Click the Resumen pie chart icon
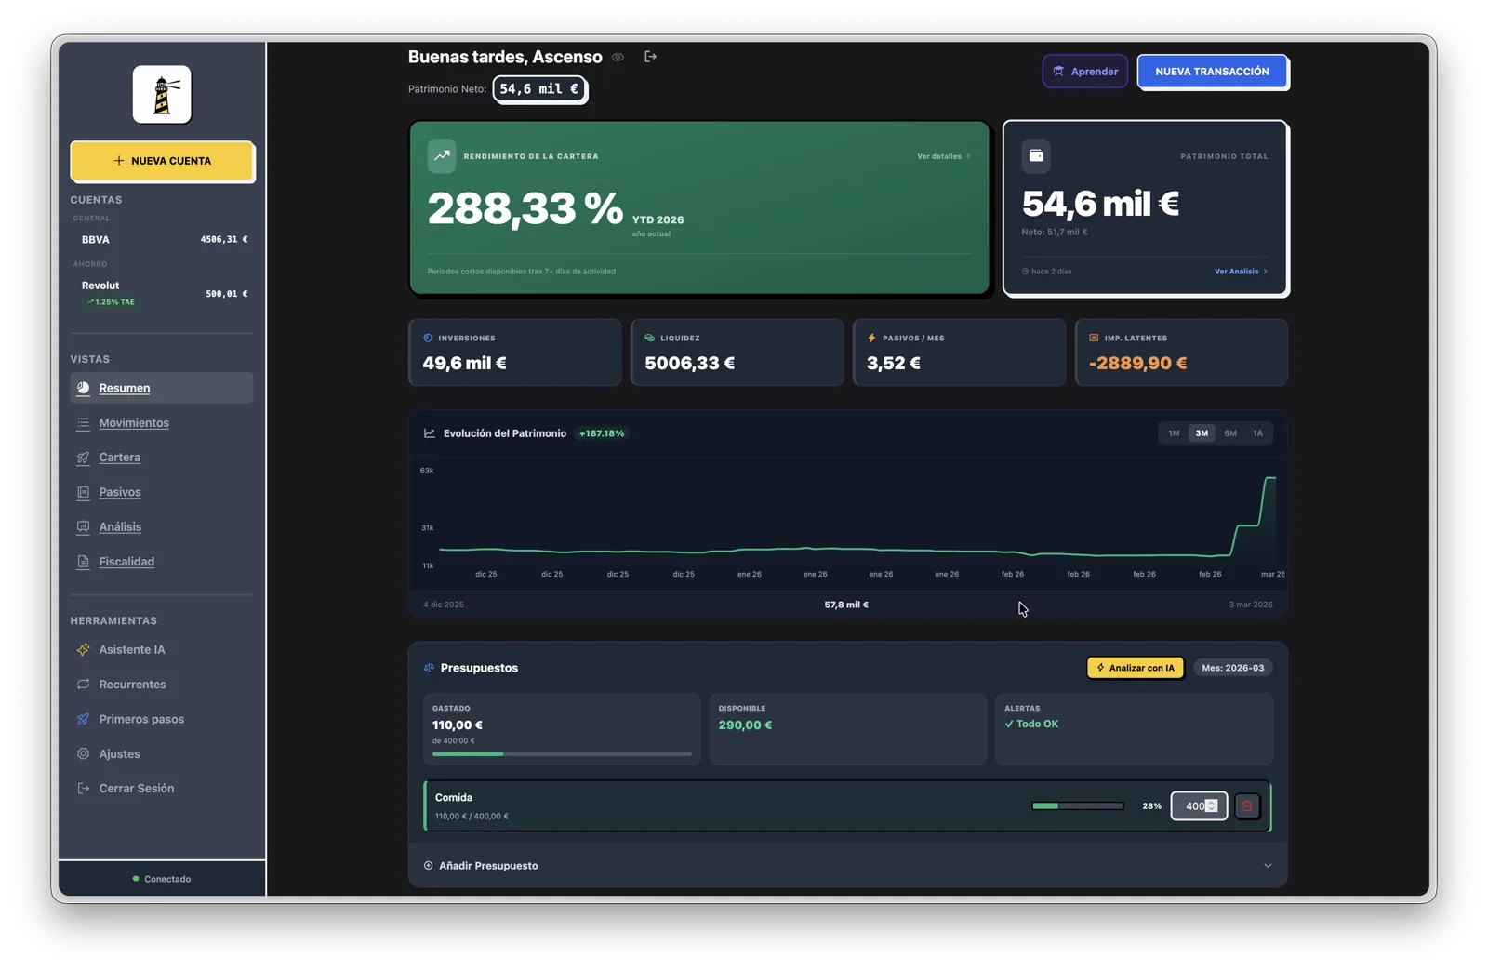The height and width of the screenshot is (971, 1488). point(84,388)
